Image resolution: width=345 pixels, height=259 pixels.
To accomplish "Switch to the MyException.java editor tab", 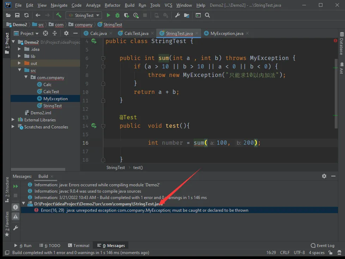I will tap(226, 33).
